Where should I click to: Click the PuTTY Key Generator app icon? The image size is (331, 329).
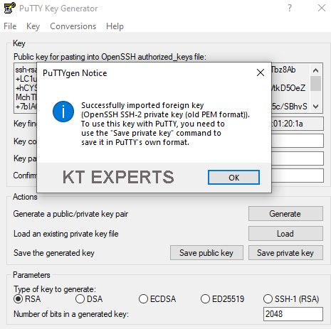(x=10, y=8)
